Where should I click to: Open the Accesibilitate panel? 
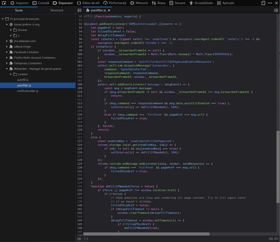click(201, 3)
